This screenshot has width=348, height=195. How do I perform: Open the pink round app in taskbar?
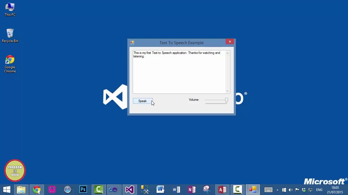(x=52, y=190)
